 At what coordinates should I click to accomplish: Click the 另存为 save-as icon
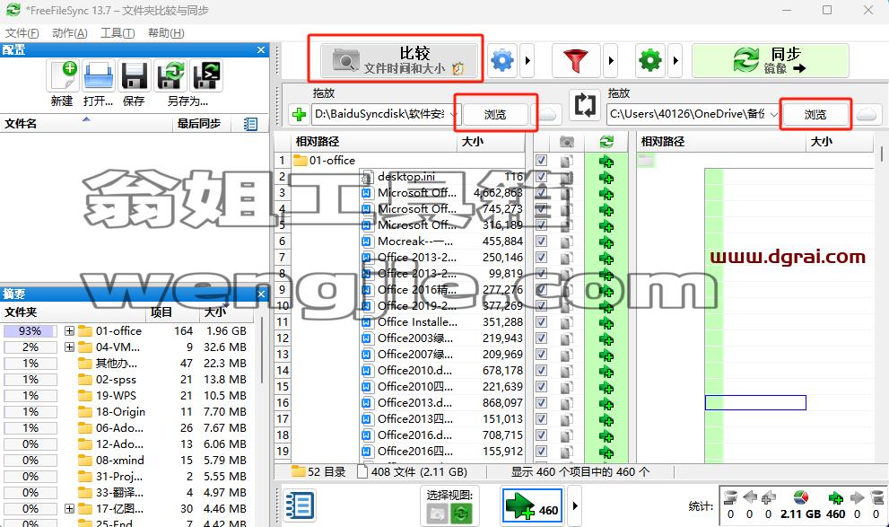coord(171,76)
